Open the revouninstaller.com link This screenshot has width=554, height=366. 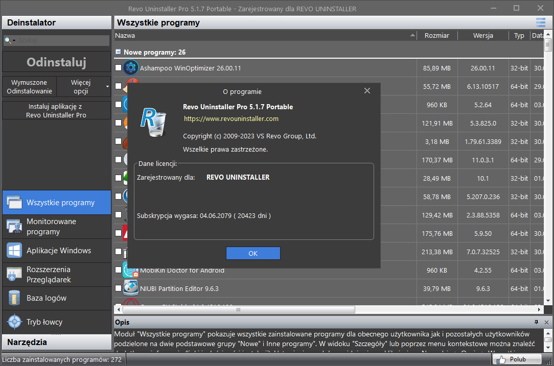point(231,118)
